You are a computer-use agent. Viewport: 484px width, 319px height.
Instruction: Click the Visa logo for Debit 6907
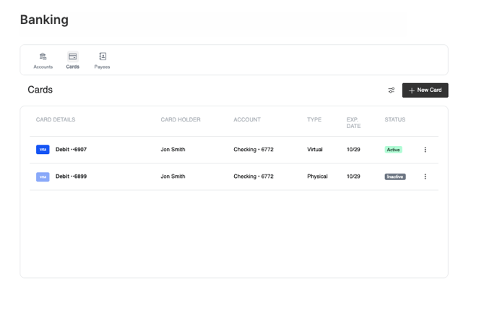pos(43,150)
